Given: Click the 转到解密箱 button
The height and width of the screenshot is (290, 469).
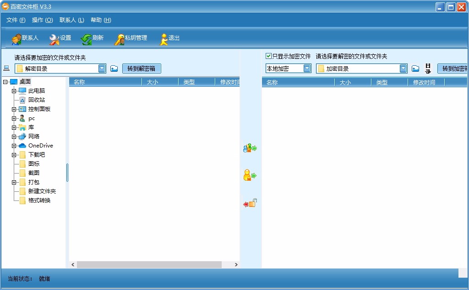Looking at the screenshot, I should tap(142, 69).
